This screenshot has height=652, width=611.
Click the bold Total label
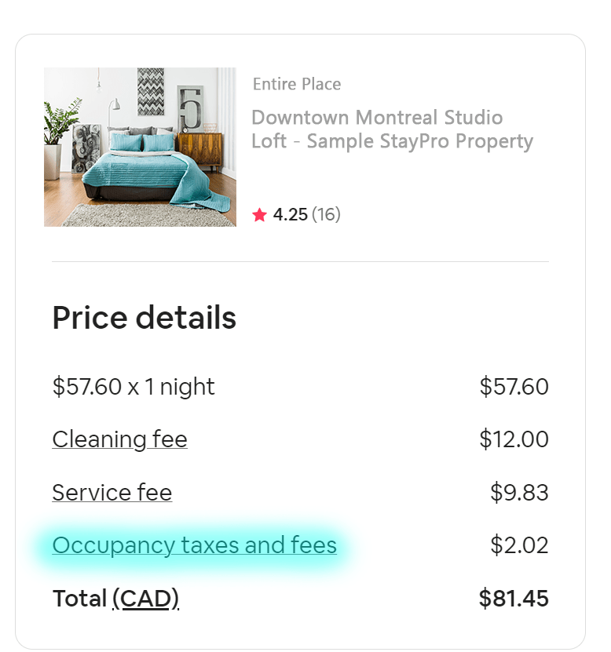pyautogui.click(x=80, y=599)
